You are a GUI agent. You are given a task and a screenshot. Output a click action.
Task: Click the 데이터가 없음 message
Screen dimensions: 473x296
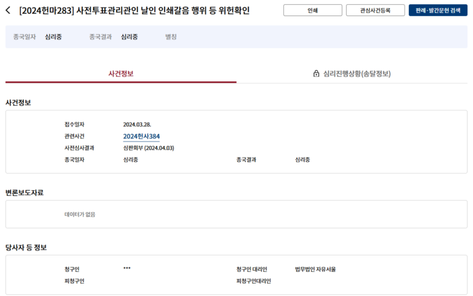click(x=80, y=214)
